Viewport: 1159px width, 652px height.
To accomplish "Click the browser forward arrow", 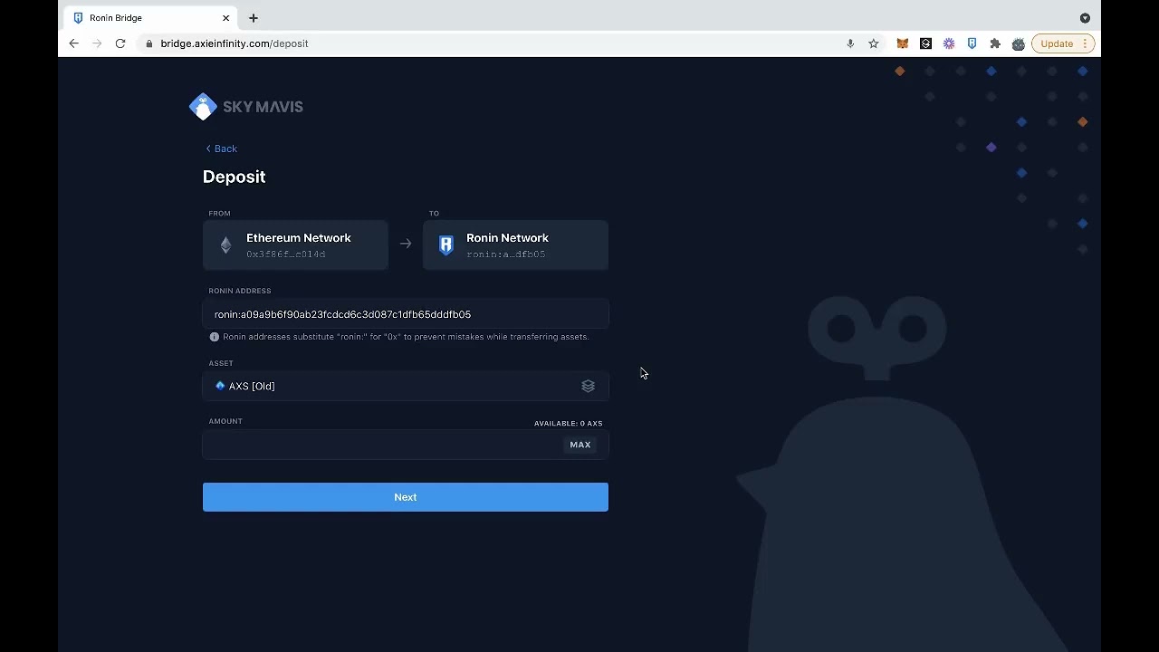I will point(97,43).
